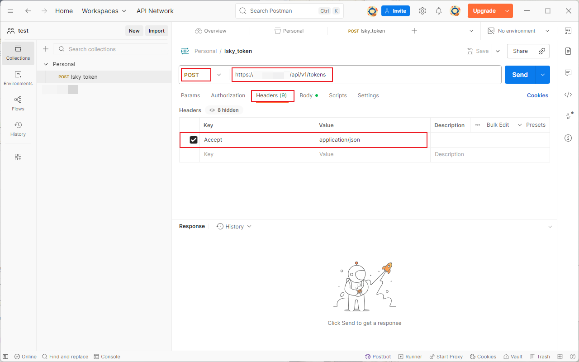
Task: Collapse the Response pane chevron
Action: 550,226
